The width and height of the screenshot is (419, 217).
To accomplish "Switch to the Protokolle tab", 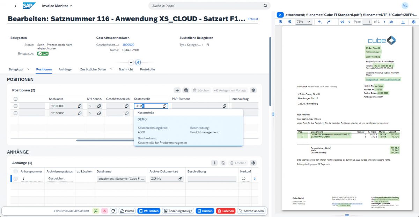I will [x=147, y=69].
